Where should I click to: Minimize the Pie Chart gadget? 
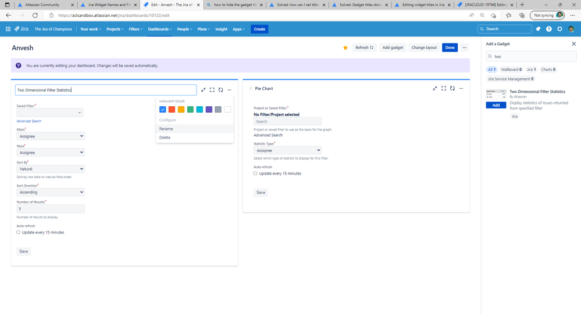point(434,88)
